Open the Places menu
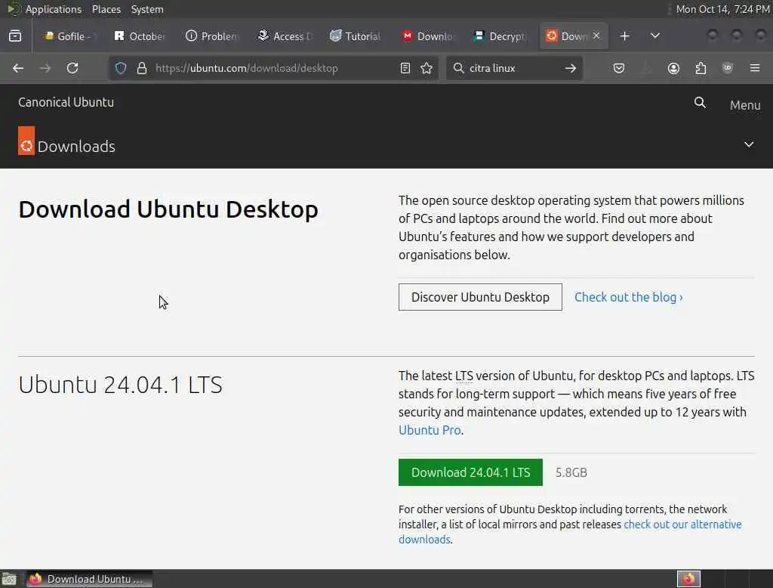This screenshot has width=773, height=588. 106,9
